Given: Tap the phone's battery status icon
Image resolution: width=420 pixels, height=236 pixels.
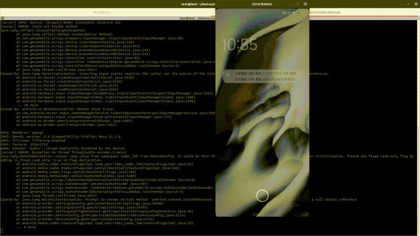Looking at the screenshot, I should click(298, 13).
